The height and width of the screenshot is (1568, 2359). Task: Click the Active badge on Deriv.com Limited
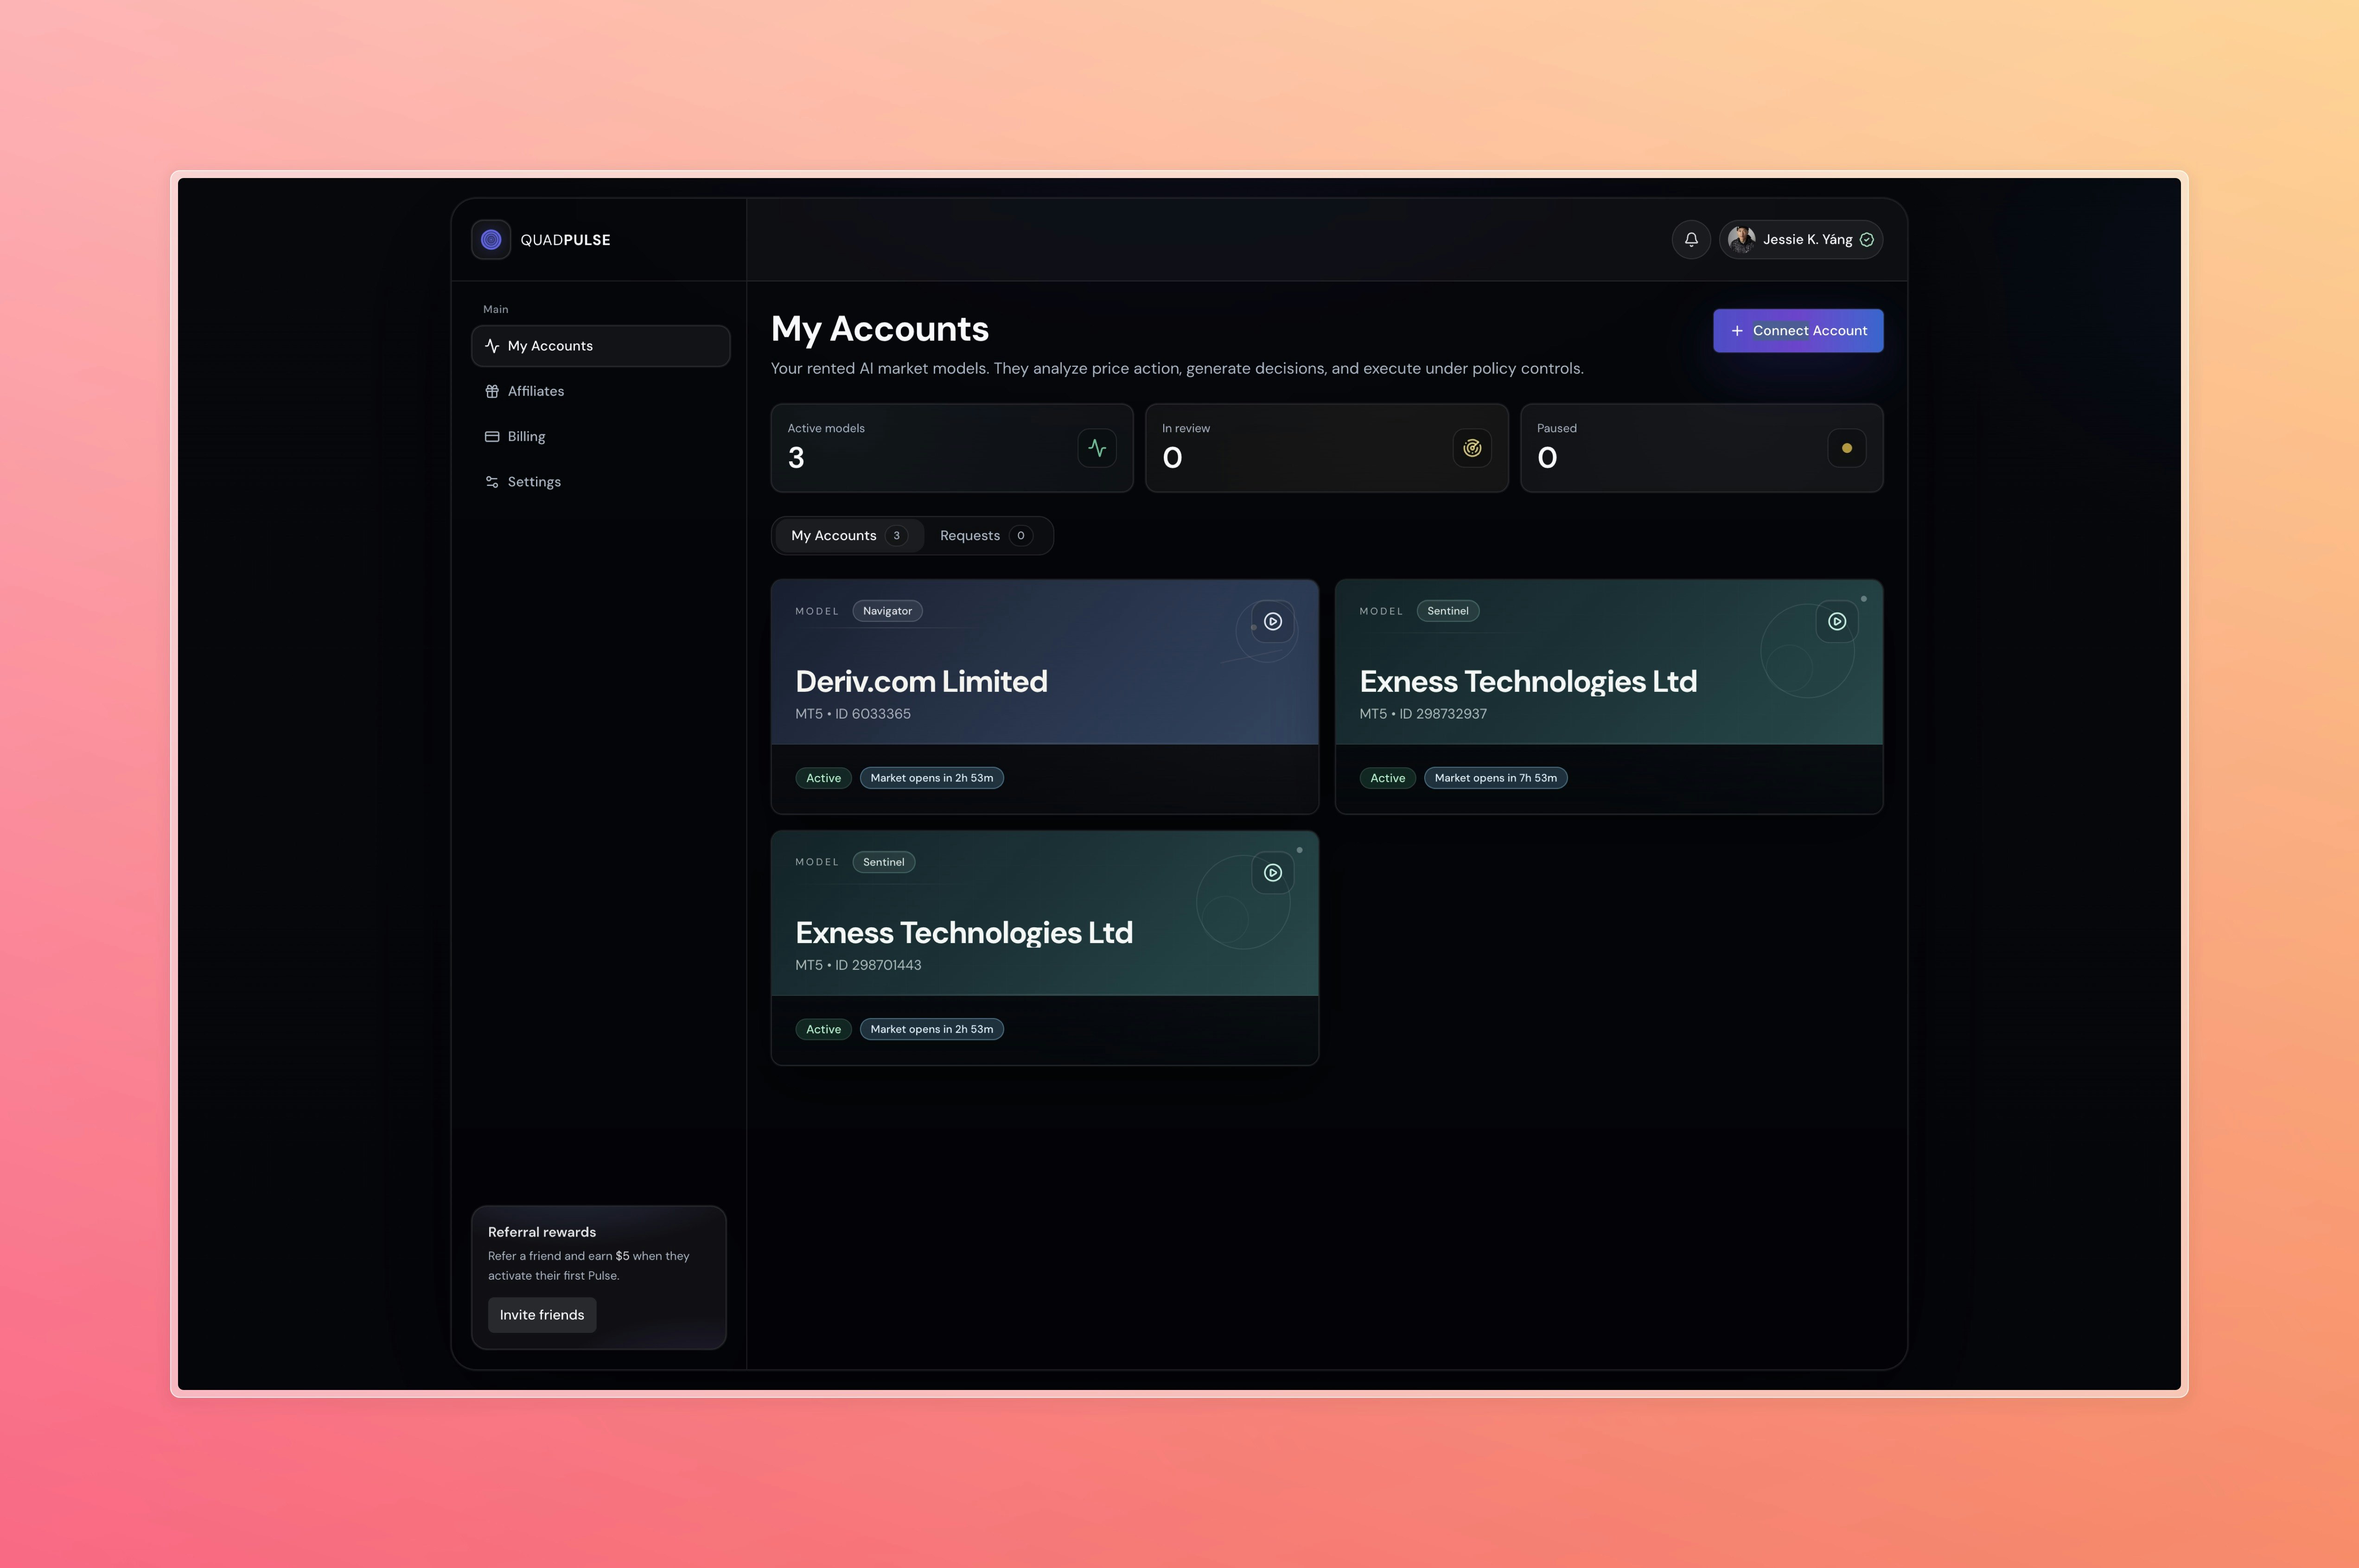822,777
